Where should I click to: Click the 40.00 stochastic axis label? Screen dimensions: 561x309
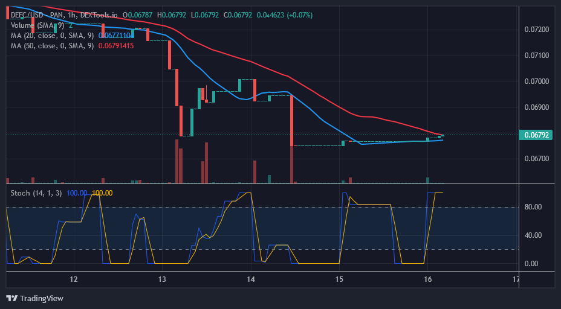coord(532,235)
